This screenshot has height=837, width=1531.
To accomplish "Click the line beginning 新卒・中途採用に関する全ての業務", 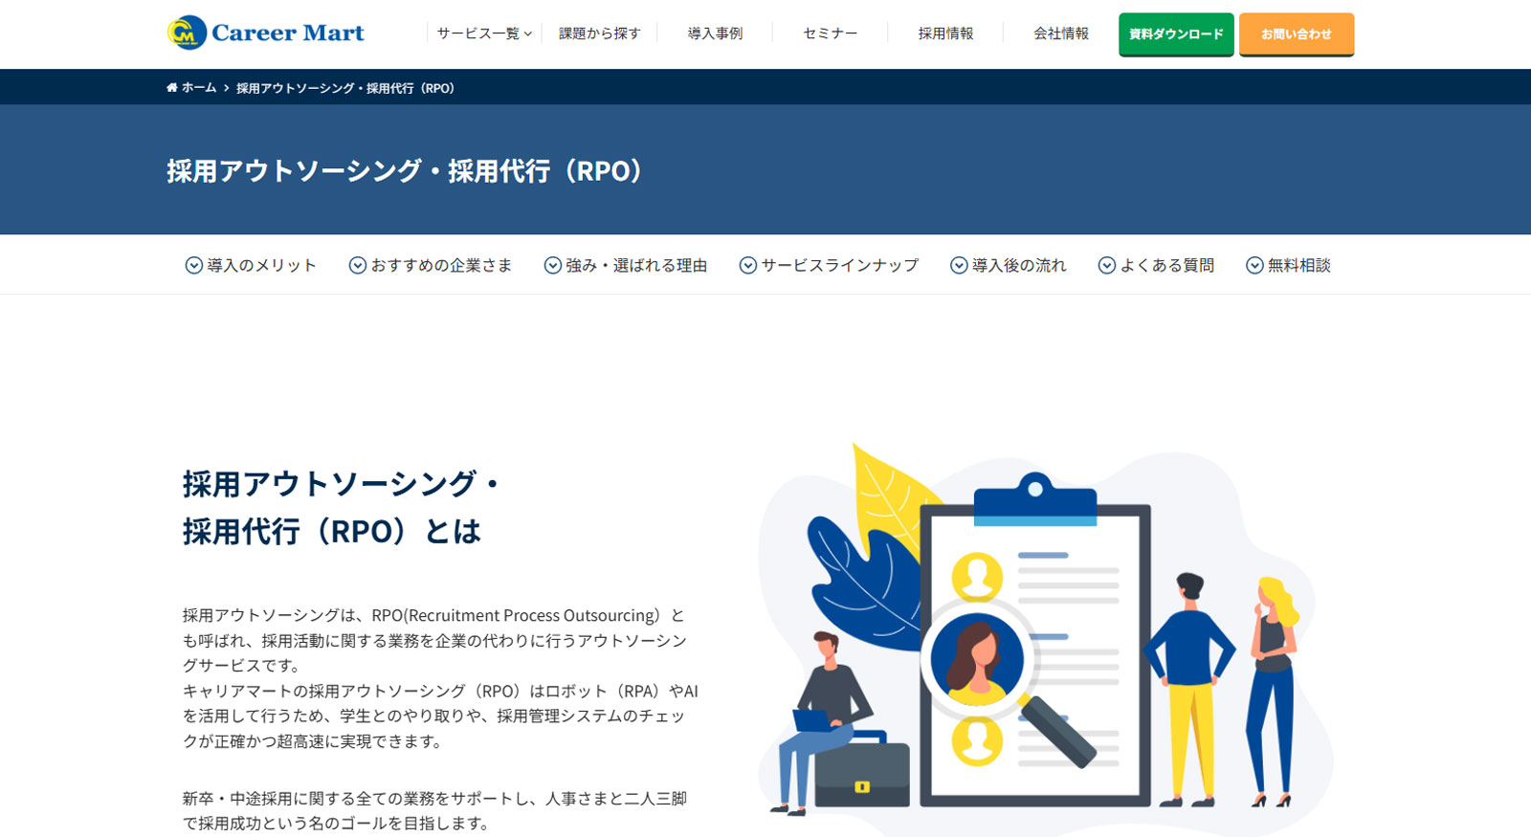I will [x=434, y=799].
